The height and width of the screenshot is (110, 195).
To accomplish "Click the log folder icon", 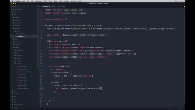I will [12, 102].
